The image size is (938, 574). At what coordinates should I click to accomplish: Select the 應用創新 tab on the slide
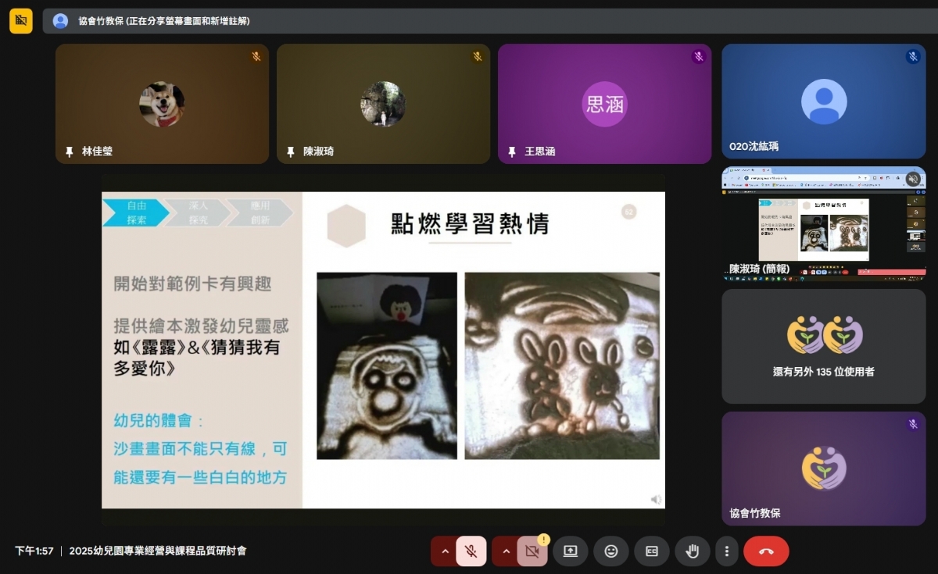260,213
